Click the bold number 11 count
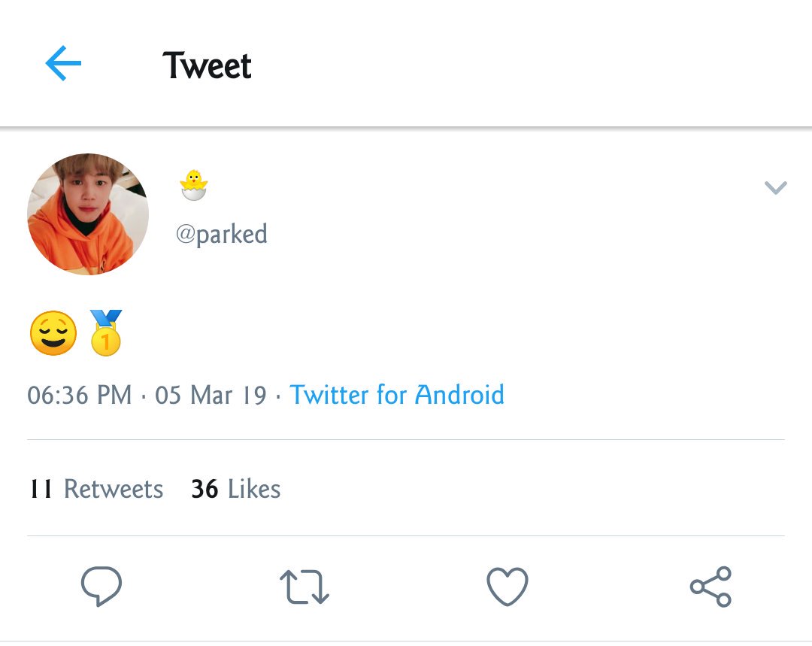Viewport: 812px width, 646px height. [x=41, y=489]
